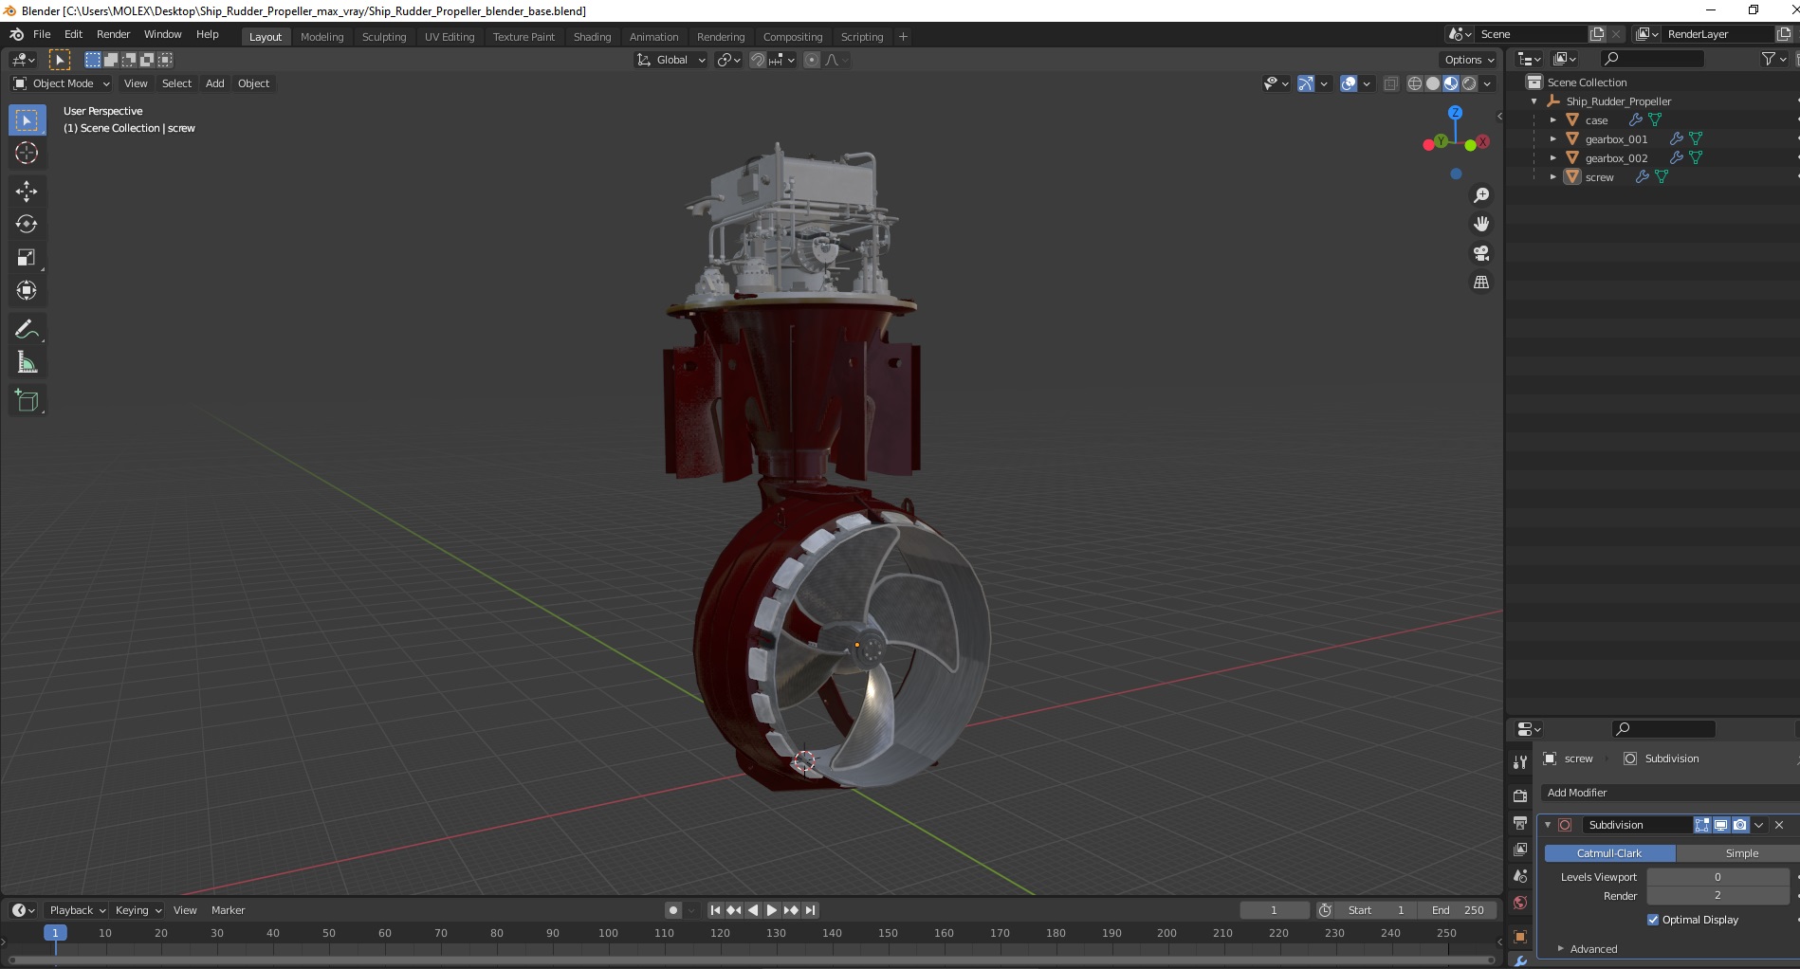Open the File menu
Viewport: 1800px width, 969px height.
[x=42, y=34]
